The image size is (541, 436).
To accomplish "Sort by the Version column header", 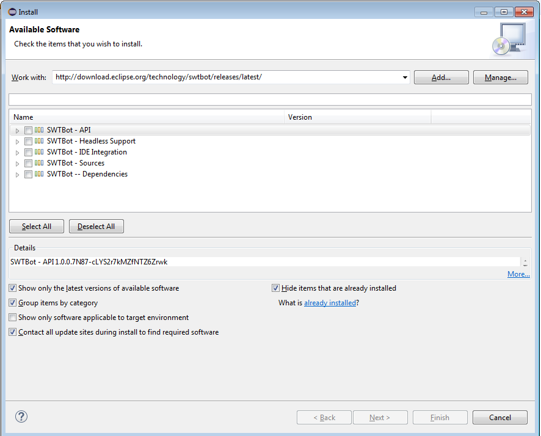I will 358,117.
